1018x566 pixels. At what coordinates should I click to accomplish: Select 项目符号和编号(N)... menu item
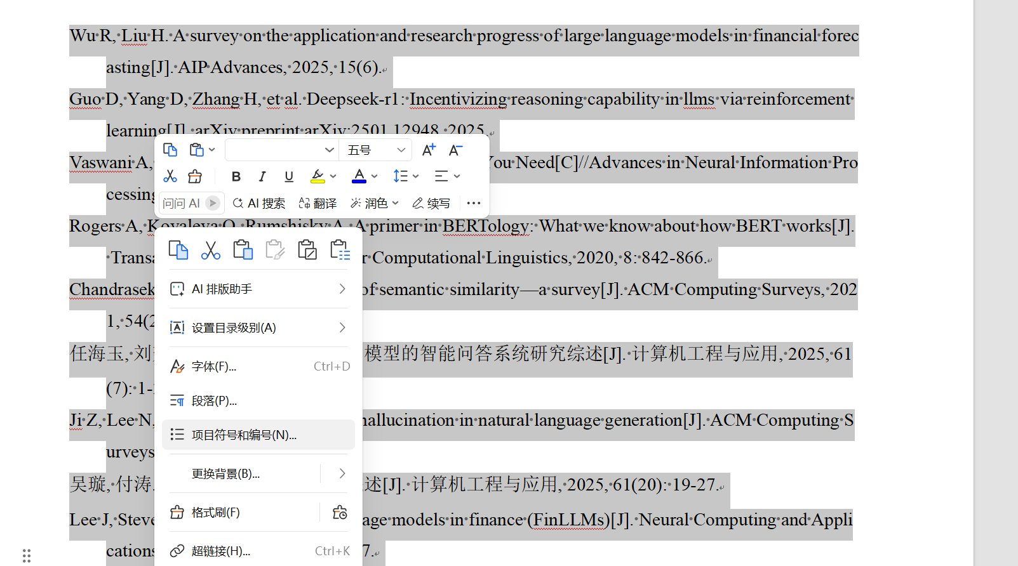click(x=258, y=435)
